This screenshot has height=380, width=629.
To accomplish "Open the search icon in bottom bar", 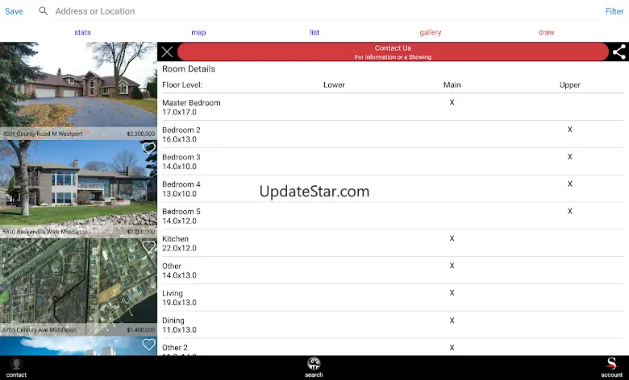I will pyautogui.click(x=314, y=368).
